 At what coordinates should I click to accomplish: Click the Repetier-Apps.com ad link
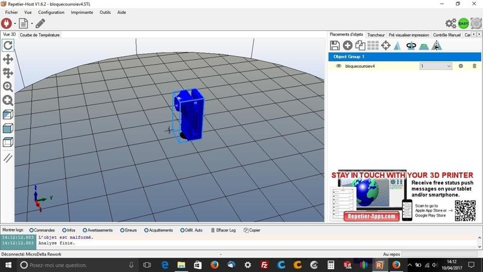pyautogui.click(x=371, y=216)
